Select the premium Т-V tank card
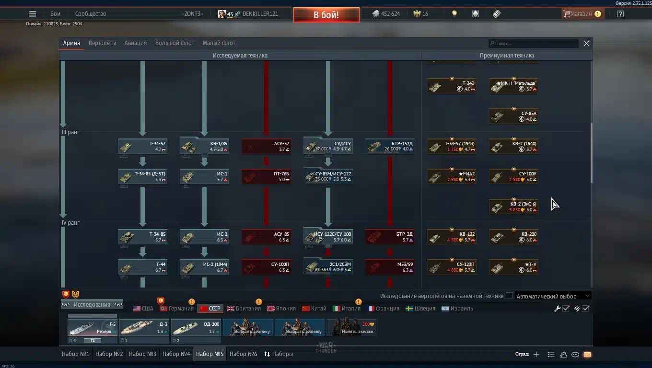The height and width of the screenshot is (368, 652). pyautogui.click(x=513, y=267)
